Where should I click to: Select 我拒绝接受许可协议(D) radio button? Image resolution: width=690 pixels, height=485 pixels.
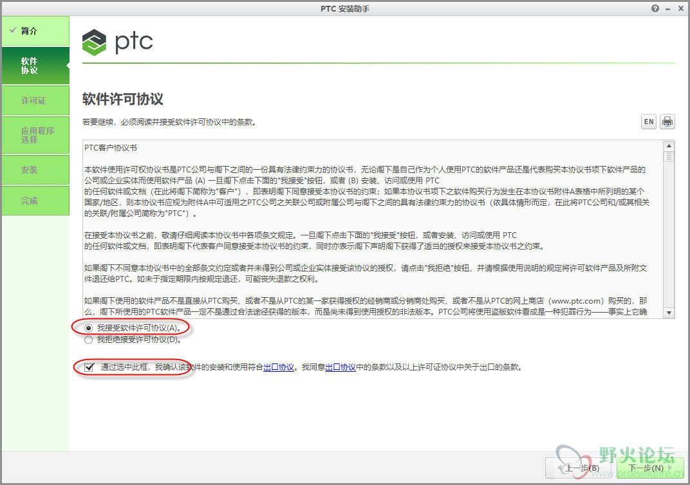(88, 340)
